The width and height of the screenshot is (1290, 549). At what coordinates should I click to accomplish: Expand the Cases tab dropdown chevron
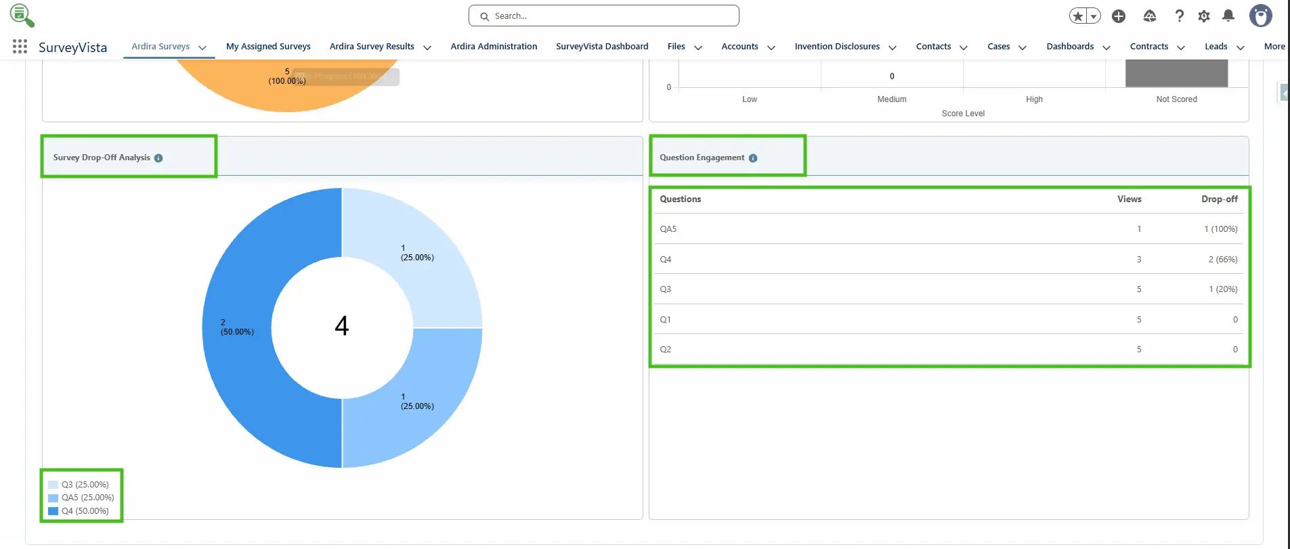tap(1023, 47)
